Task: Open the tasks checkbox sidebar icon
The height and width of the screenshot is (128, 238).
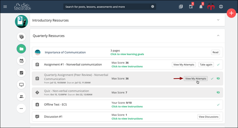Action: tap(21, 73)
